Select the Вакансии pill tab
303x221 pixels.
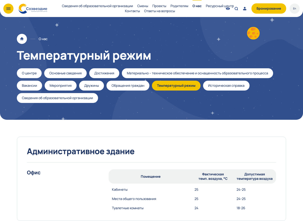30,86
